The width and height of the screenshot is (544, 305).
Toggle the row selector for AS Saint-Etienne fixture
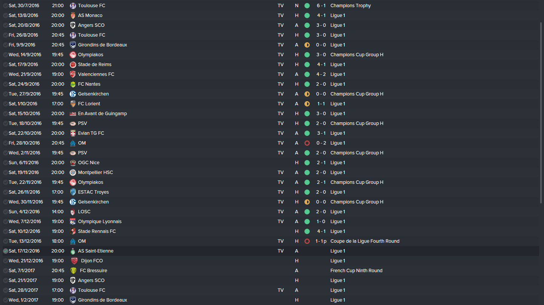tap(5, 251)
